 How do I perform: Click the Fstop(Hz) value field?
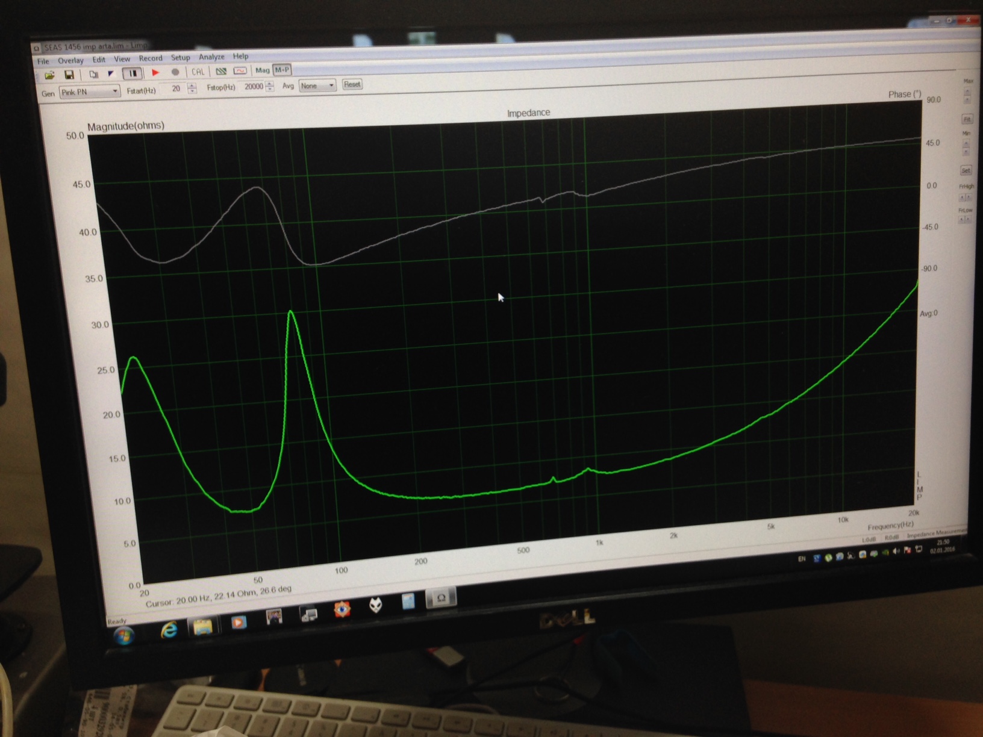[253, 87]
